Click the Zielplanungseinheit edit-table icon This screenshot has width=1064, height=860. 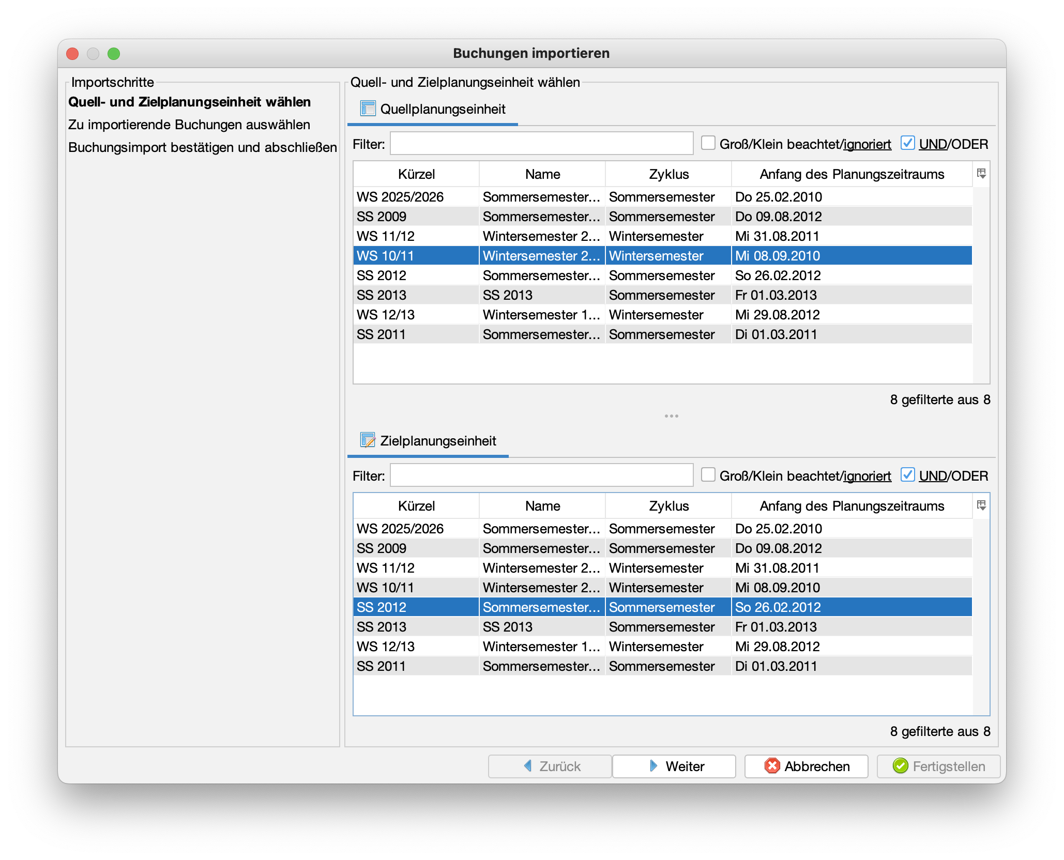tap(368, 440)
